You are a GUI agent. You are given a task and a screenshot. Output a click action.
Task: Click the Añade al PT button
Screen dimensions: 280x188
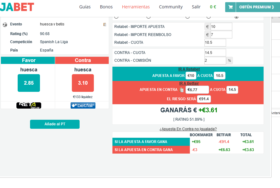55,124
